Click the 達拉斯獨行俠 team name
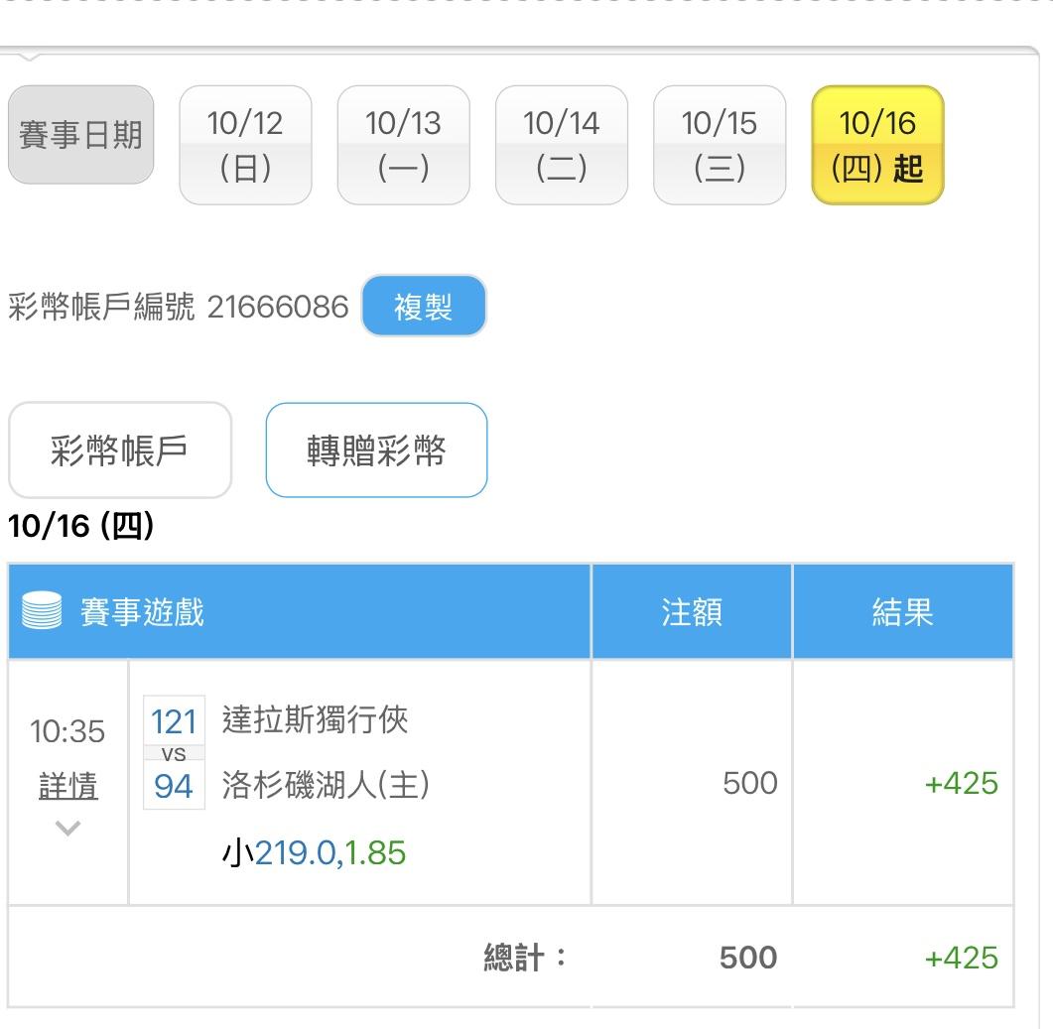 pos(315,719)
